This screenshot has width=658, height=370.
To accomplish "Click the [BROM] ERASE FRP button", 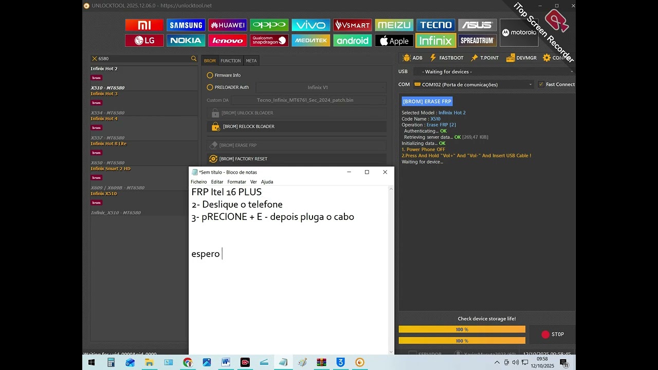I will 297,145.
